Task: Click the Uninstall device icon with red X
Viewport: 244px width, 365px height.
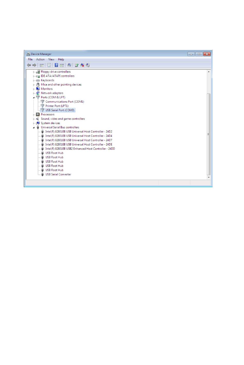Action: click(82, 65)
